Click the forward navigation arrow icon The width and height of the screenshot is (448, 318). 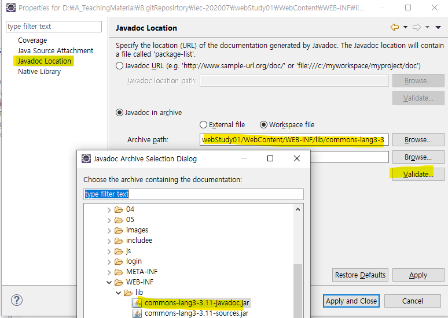click(417, 27)
